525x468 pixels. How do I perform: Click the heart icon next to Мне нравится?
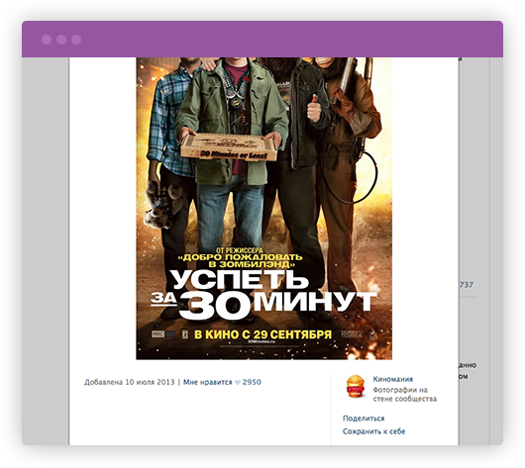coord(238,382)
